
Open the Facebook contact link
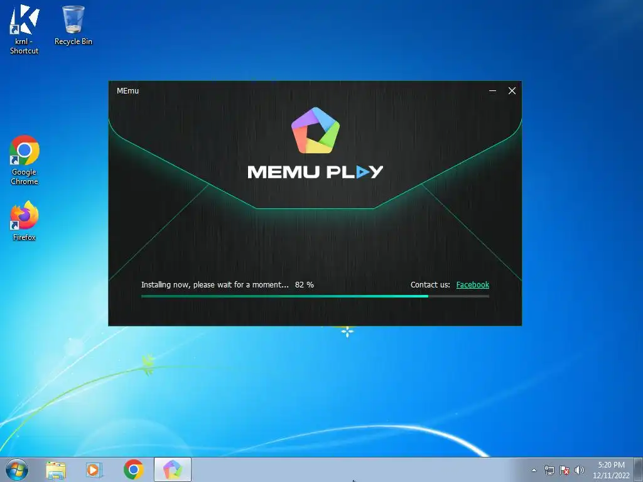pos(472,284)
